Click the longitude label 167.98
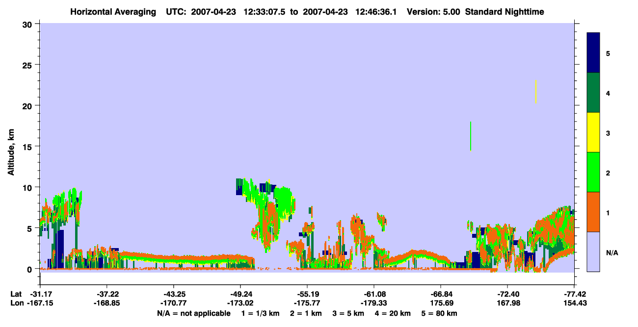Image resolution: width=638 pixels, height=327 pixels. (507, 303)
